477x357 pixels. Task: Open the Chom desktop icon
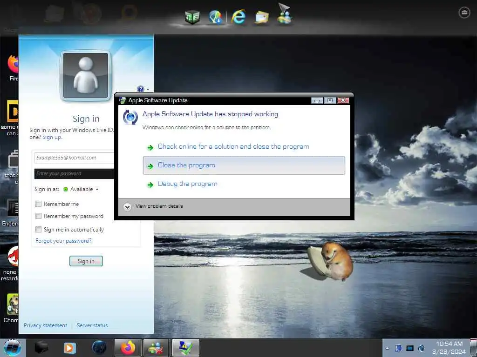point(12,308)
